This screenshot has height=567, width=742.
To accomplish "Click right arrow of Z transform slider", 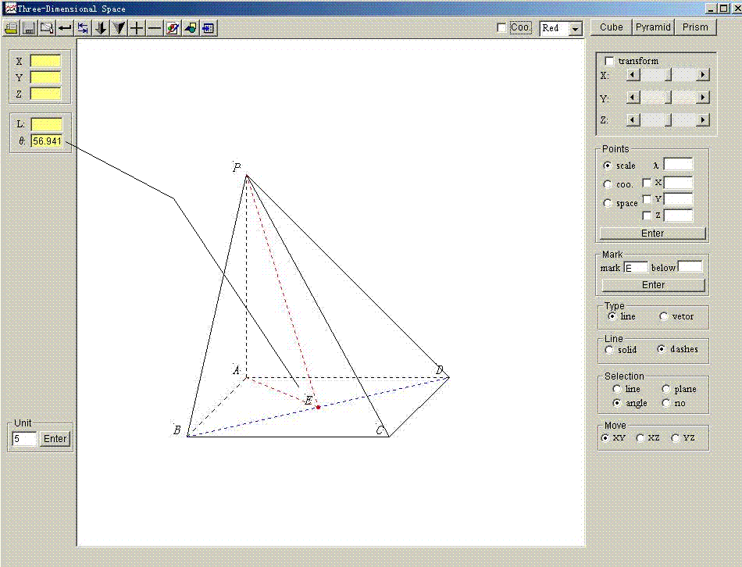I will [x=703, y=119].
